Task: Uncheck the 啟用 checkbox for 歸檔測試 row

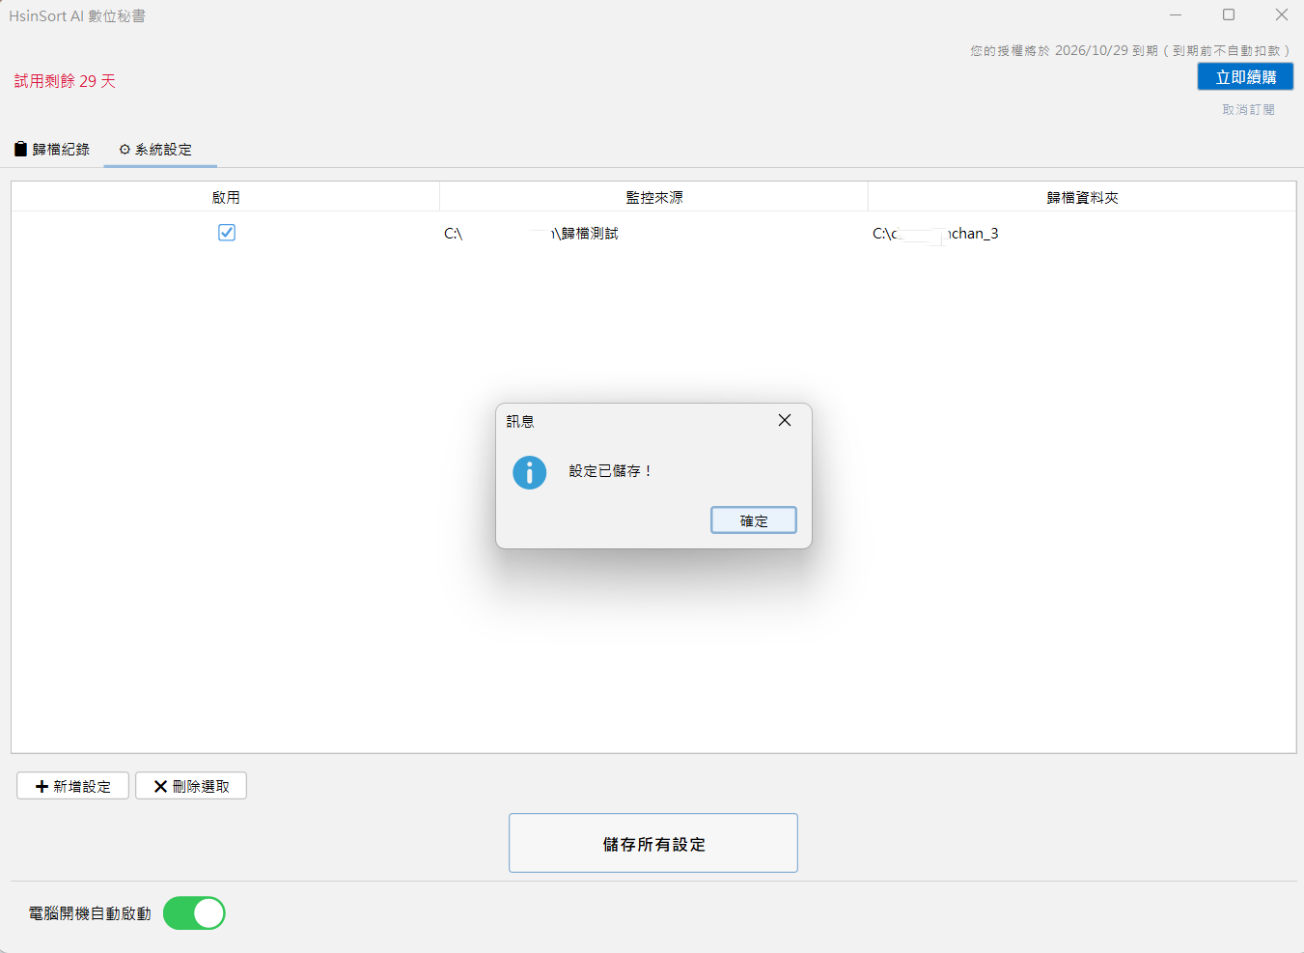Action: [227, 233]
